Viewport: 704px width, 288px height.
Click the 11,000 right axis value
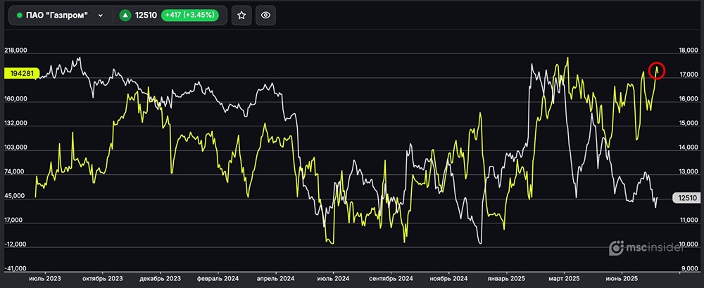(x=689, y=221)
